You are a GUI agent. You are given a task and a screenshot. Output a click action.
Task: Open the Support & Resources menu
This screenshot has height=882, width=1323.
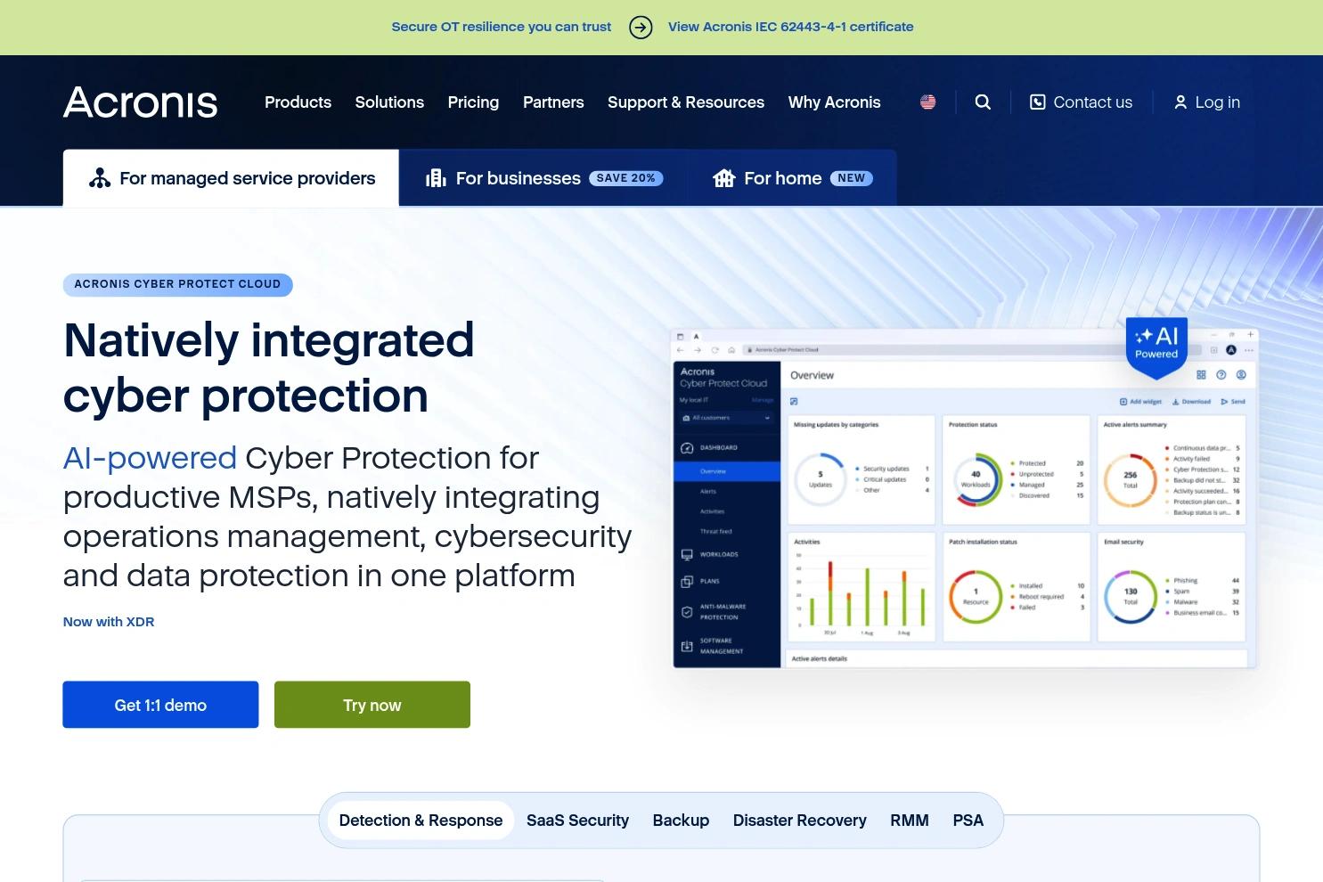(686, 102)
